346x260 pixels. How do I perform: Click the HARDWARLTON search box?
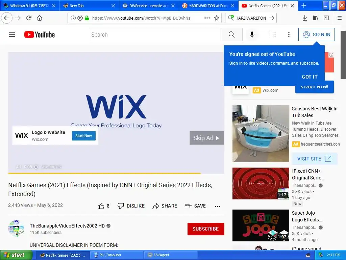click(x=251, y=18)
